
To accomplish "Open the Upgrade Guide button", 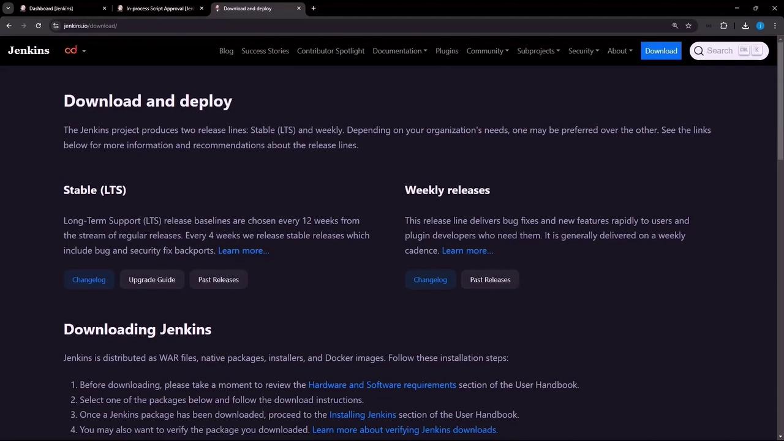I will click(x=152, y=280).
